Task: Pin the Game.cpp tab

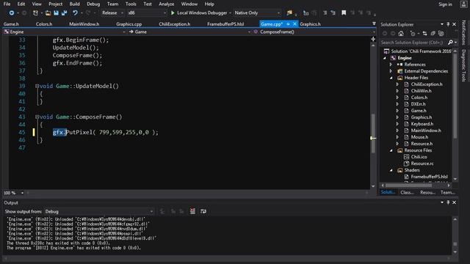Action: tap(288, 24)
